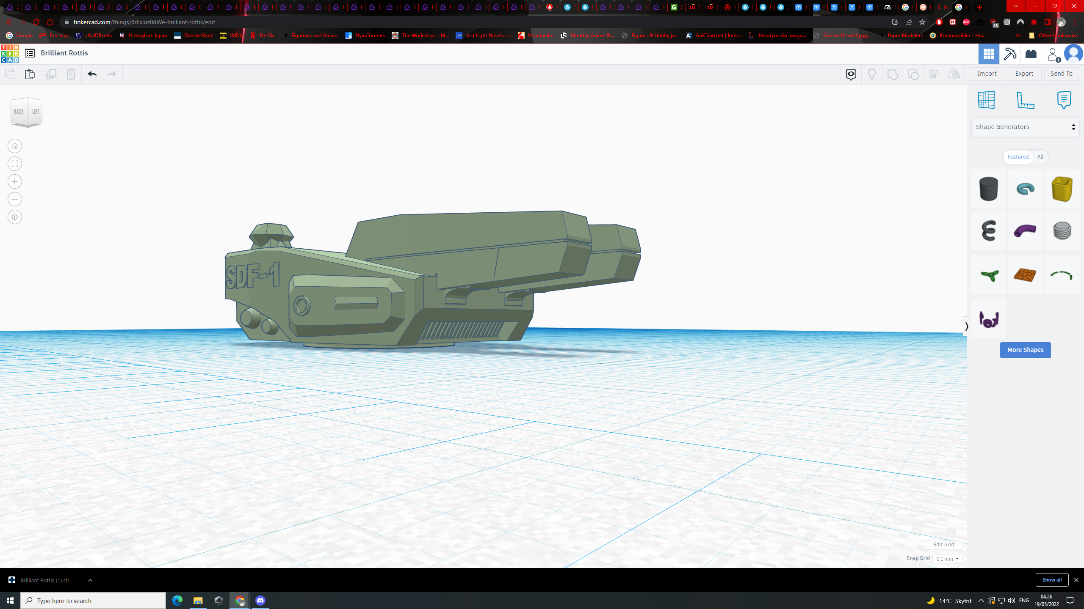The width and height of the screenshot is (1084, 609).
Task: Click the Duplicate and repeat icon
Action: pos(50,74)
